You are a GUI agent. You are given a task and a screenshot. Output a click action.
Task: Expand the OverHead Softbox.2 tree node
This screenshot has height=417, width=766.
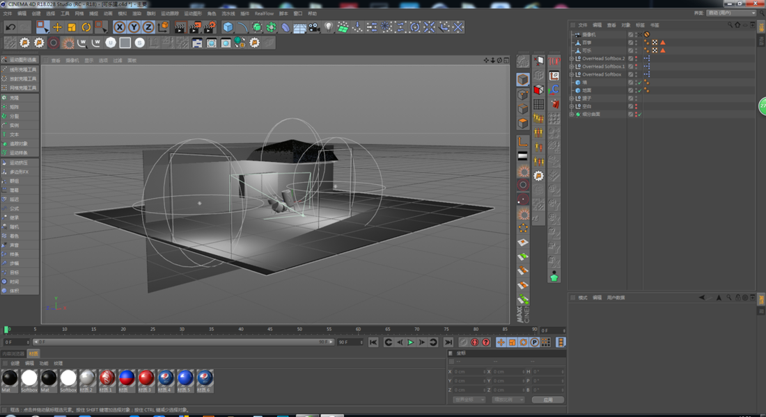coord(571,58)
